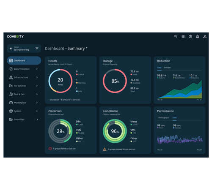Open the user account icon

tap(205, 36)
